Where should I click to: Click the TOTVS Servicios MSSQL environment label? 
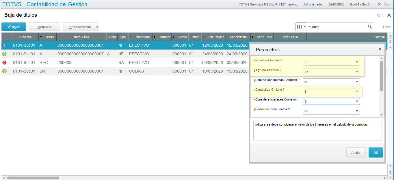[x=268, y=4]
